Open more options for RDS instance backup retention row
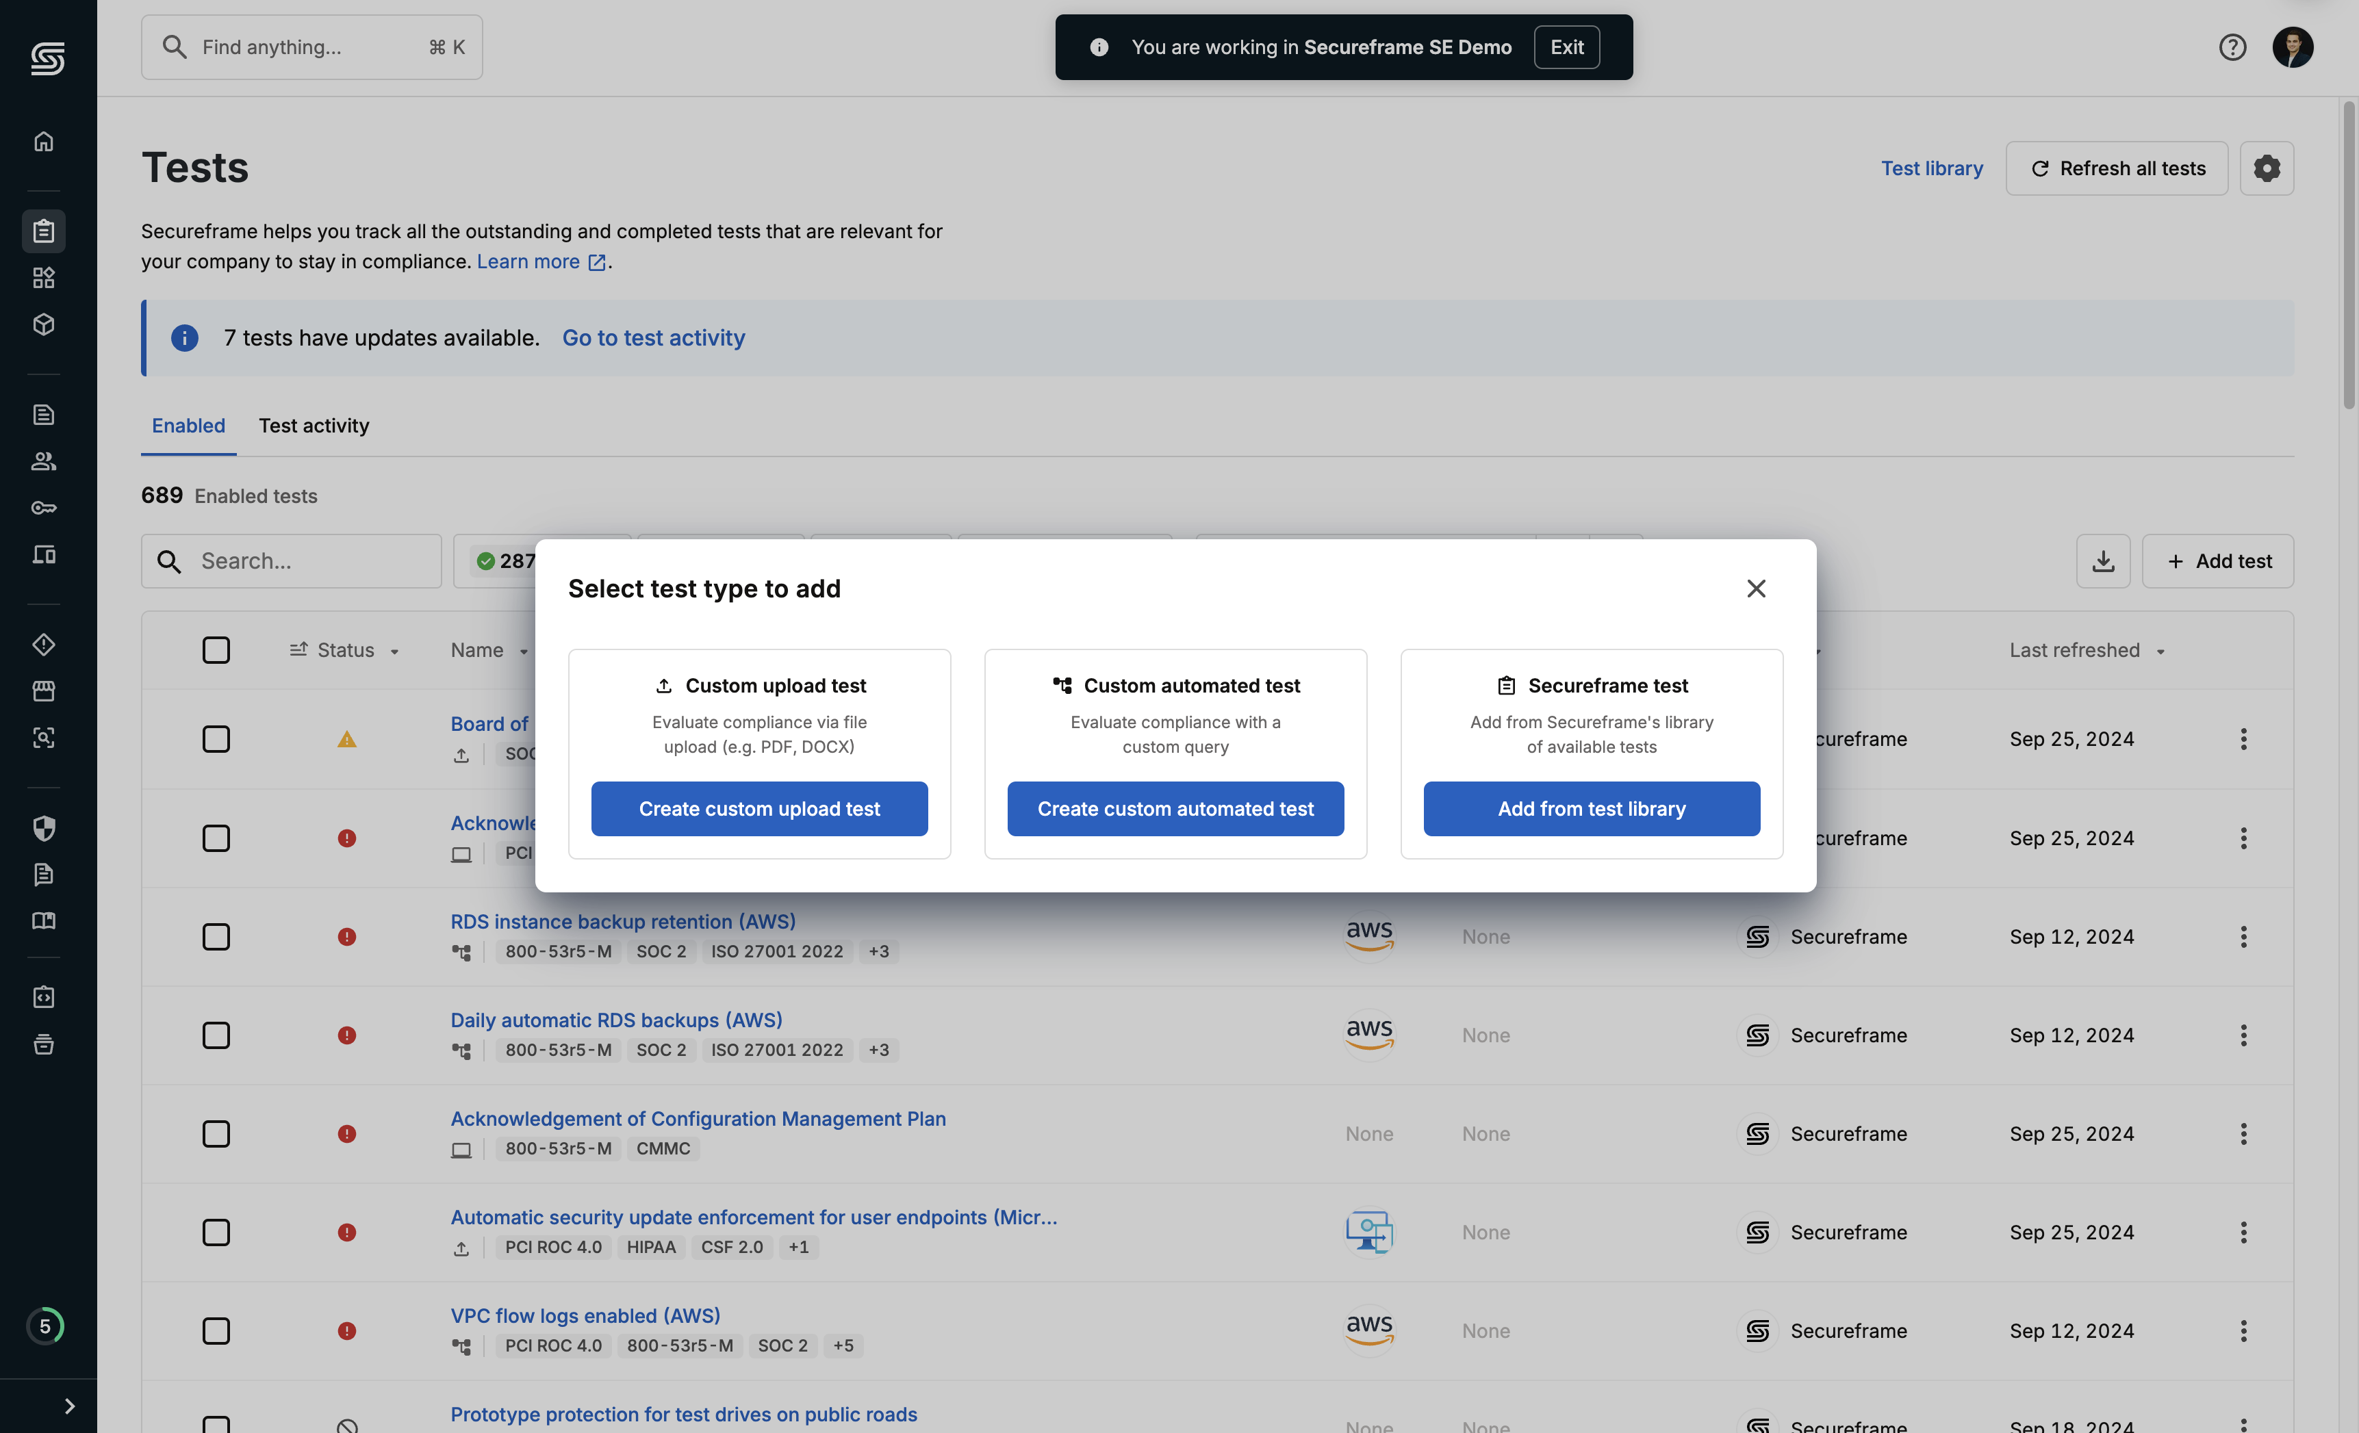 (2243, 937)
